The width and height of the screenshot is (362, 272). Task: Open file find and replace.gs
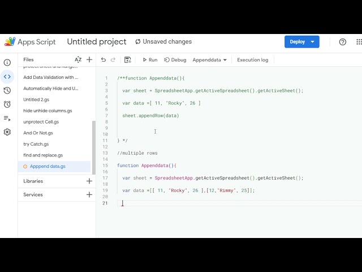coord(43,155)
